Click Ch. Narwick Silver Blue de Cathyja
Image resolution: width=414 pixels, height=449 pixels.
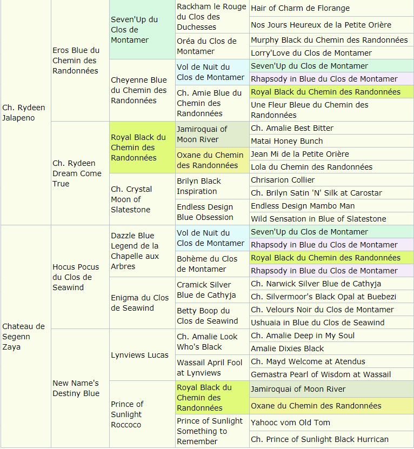tap(331, 284)
